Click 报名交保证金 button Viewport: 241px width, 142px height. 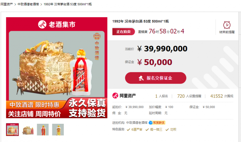click(x=156, y=78)
